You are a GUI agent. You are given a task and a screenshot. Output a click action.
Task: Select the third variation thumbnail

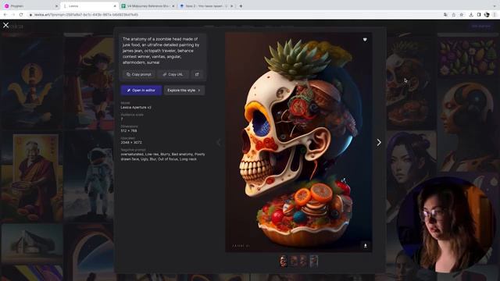click(303, 261)
